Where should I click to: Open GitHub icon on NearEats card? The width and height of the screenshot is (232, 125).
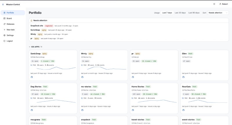click(x=184, y=110)
